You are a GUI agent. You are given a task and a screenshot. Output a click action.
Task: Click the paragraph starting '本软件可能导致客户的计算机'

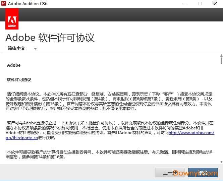click(109, 155)
